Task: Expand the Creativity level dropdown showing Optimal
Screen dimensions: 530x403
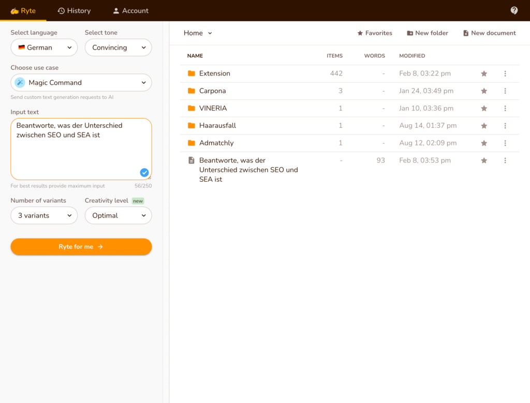Action: coord(119,216)
